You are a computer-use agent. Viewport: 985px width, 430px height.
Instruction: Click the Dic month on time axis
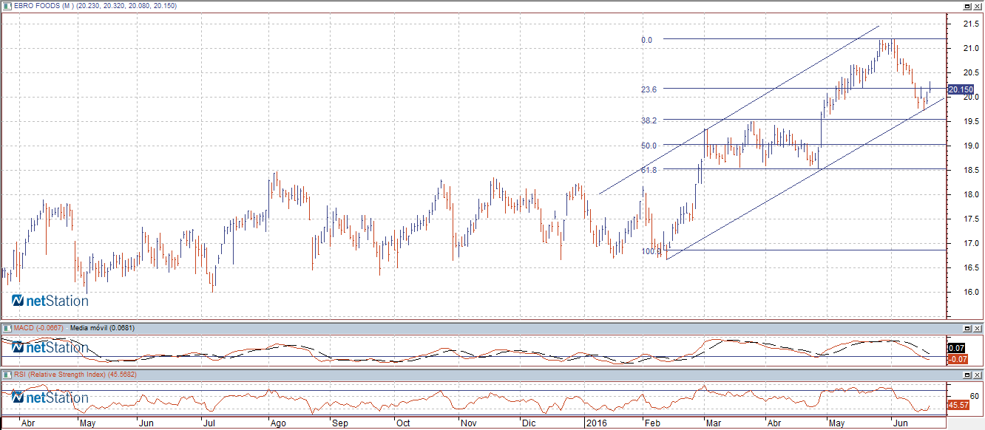pyautogui.click(x=528, y=424)
